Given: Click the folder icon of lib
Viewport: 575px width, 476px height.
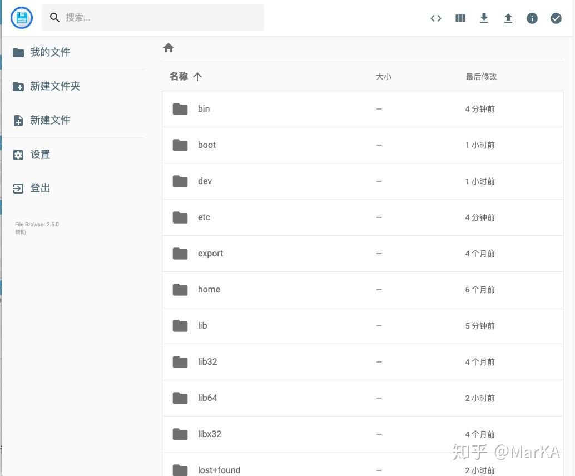Looking at the screenshot, I should pos(180,326).
